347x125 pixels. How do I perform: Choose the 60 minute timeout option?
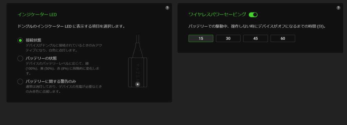coord(283,39)
